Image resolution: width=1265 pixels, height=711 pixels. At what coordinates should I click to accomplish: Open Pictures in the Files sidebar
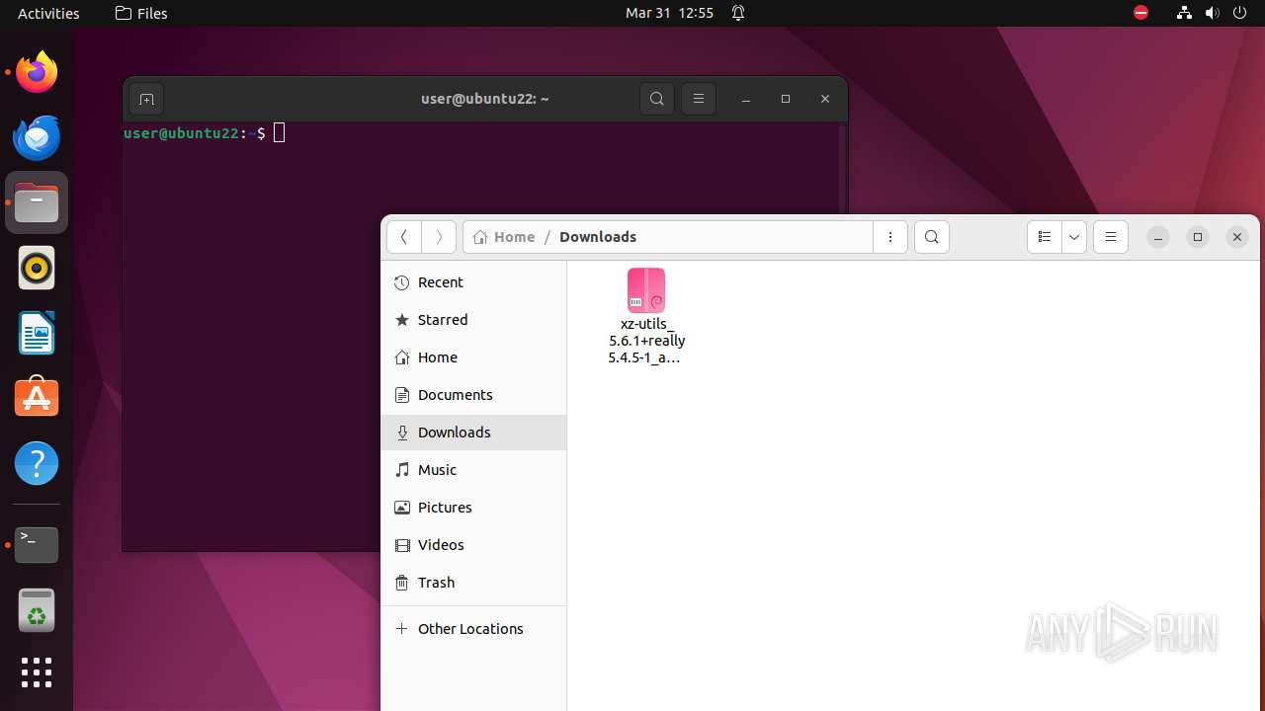click(473, 508)
